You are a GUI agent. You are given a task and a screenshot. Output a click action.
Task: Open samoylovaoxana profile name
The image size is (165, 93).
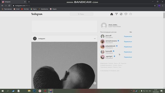coord(111,41)
